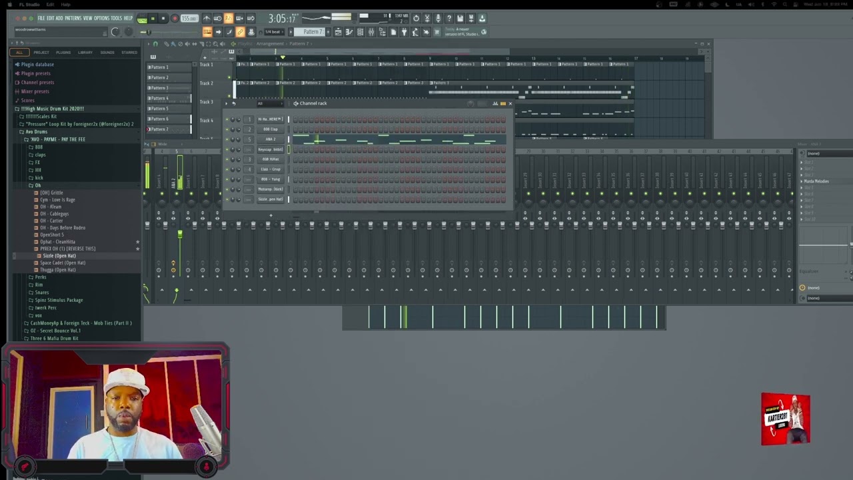853x480 pixels.
Task: Expand the Snares folder in browser
Action: (x=42, y=293)
